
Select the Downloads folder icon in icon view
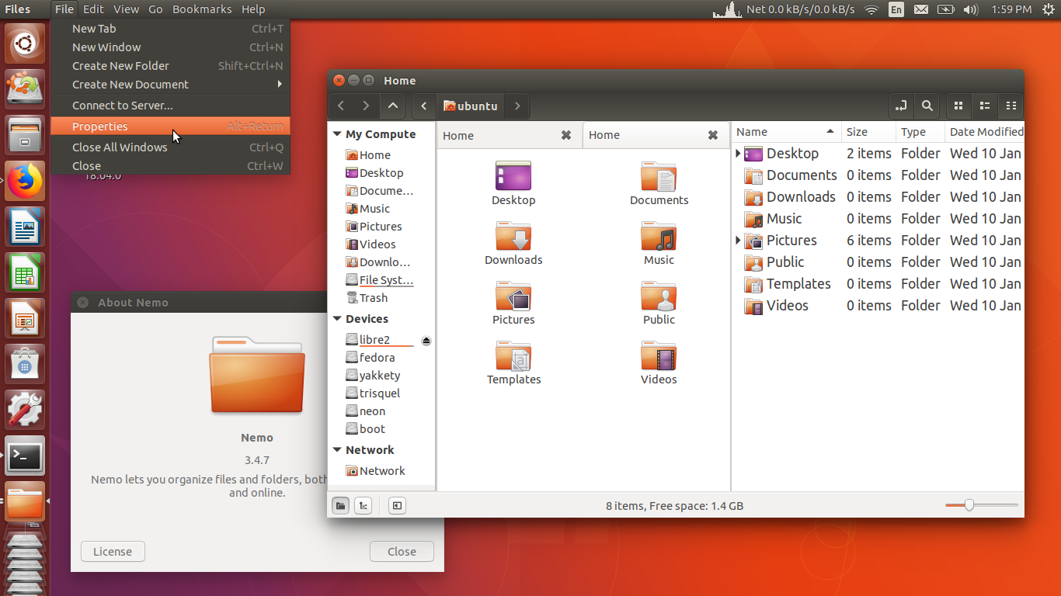(x=513, y=244)
